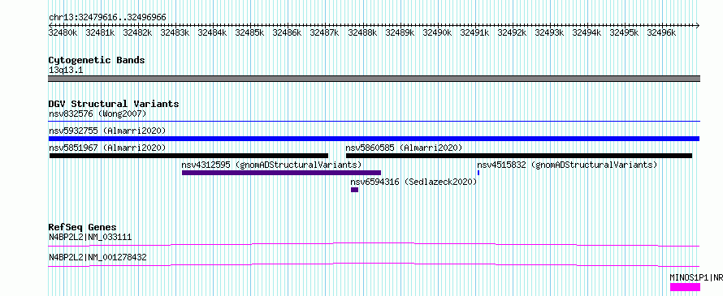
Task: Click the N4BP2L2|NM_001278432 gene label
Action: point(97,257)
